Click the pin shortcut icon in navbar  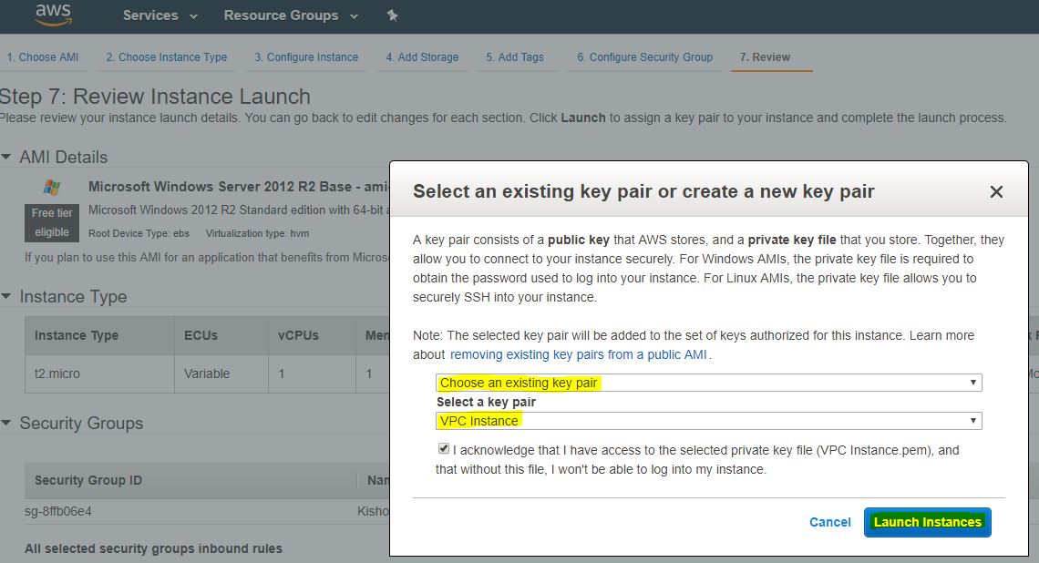pos(392,15)
